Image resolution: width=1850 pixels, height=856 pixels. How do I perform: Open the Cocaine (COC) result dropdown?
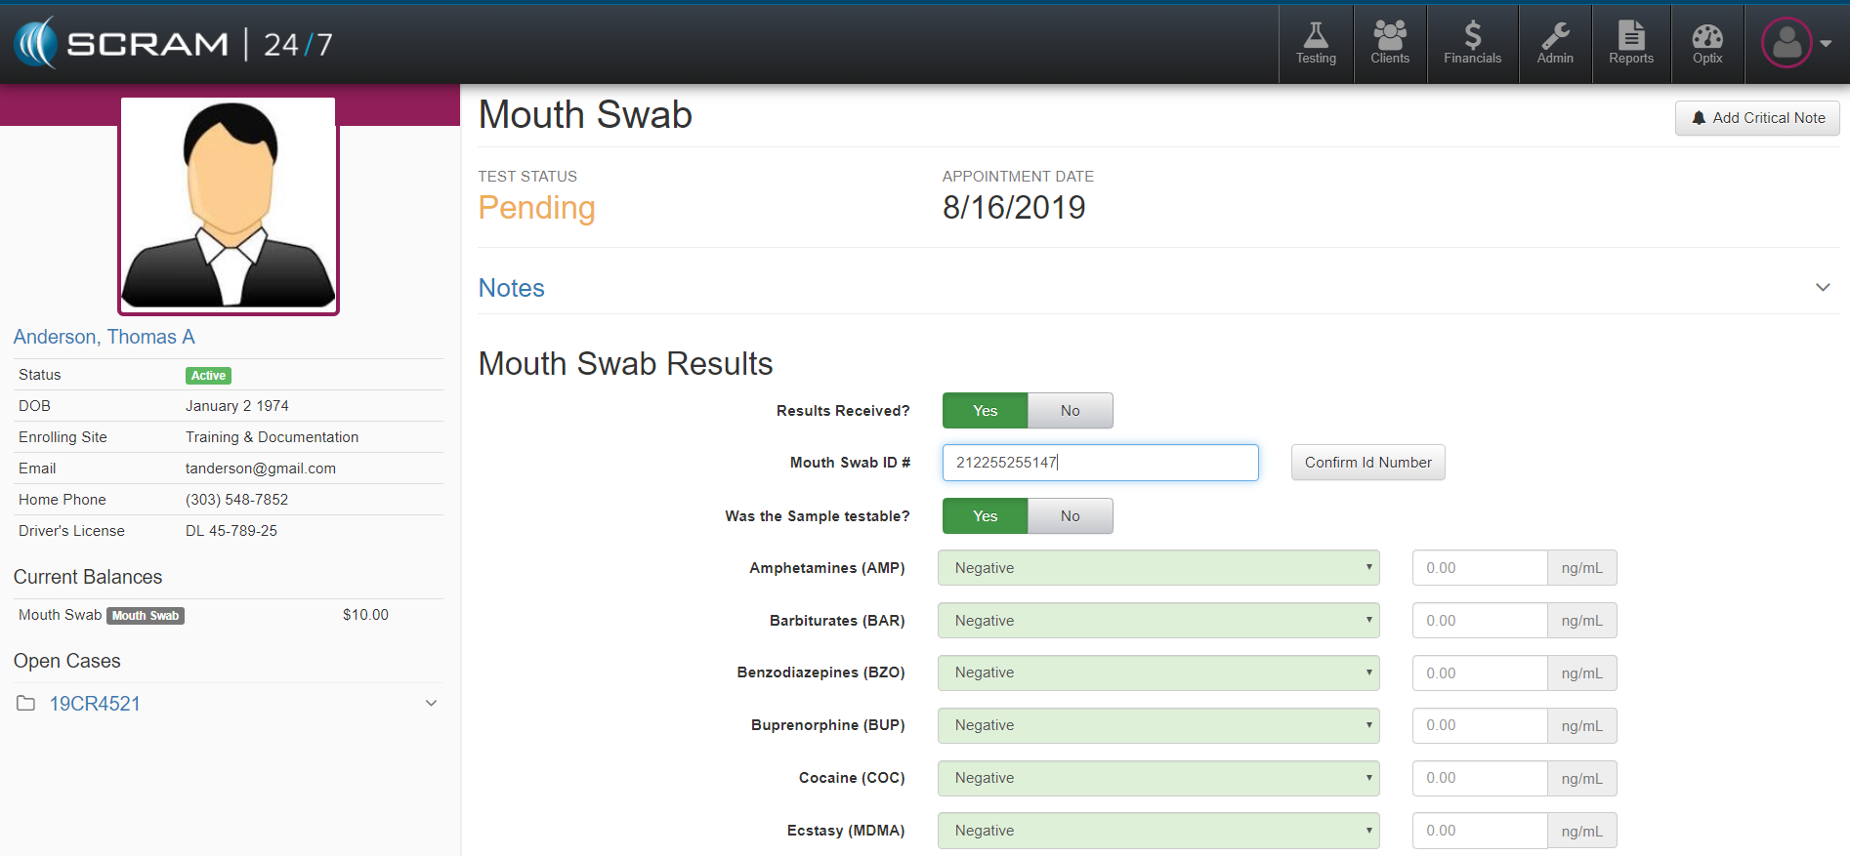(1157, 778)
